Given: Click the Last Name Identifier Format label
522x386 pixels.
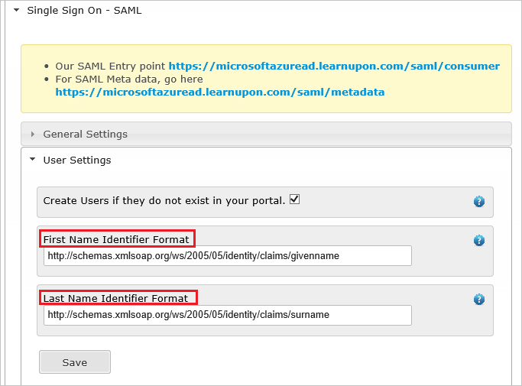Looking at the screenshot, I should [x=116, y=298].
